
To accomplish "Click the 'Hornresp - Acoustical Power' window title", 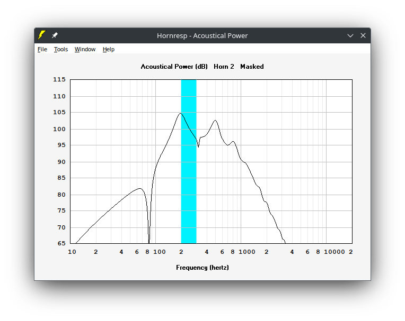I will point(202,35).
